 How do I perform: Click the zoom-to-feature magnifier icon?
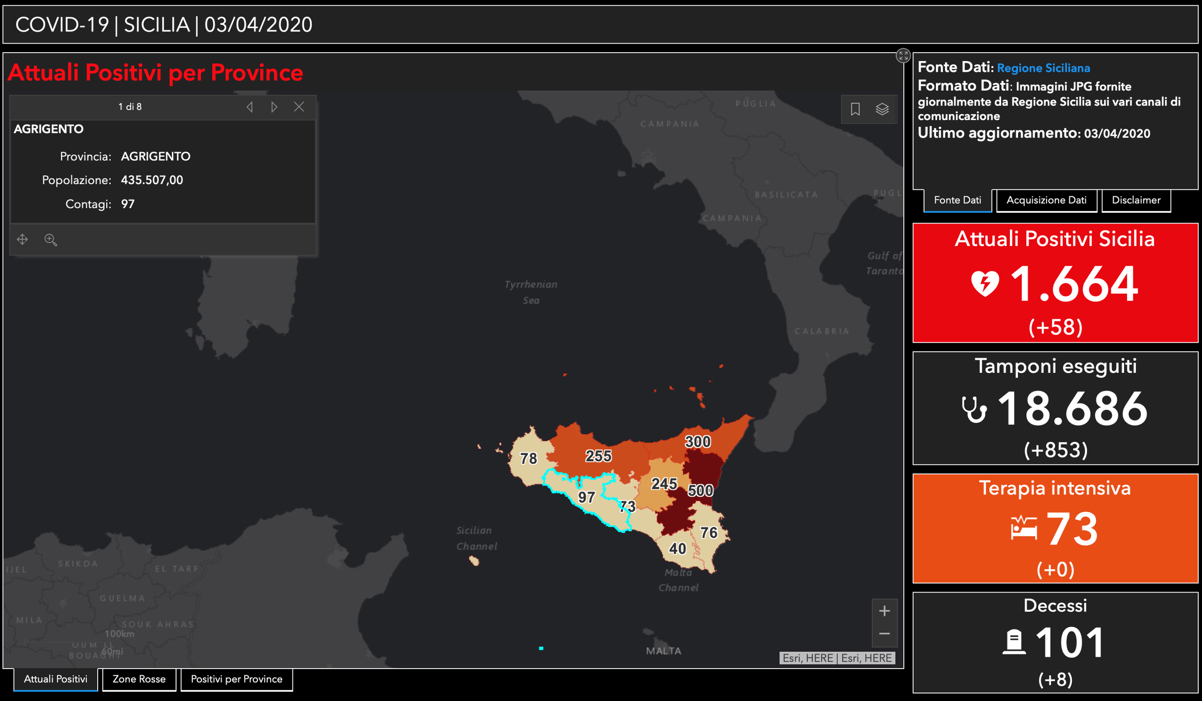click(x=51, y=239)
